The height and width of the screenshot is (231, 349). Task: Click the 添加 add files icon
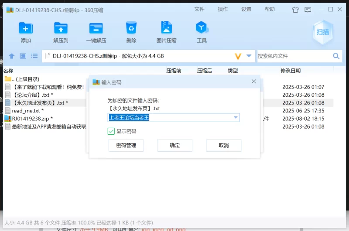[26, 28]
